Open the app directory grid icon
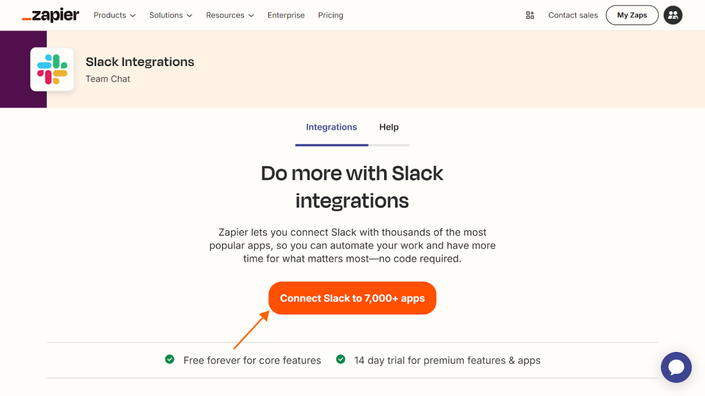 click(x=530, y=15)
